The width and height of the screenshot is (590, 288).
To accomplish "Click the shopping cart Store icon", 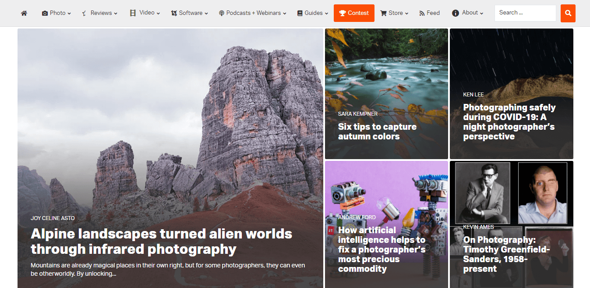I will 383,13.
